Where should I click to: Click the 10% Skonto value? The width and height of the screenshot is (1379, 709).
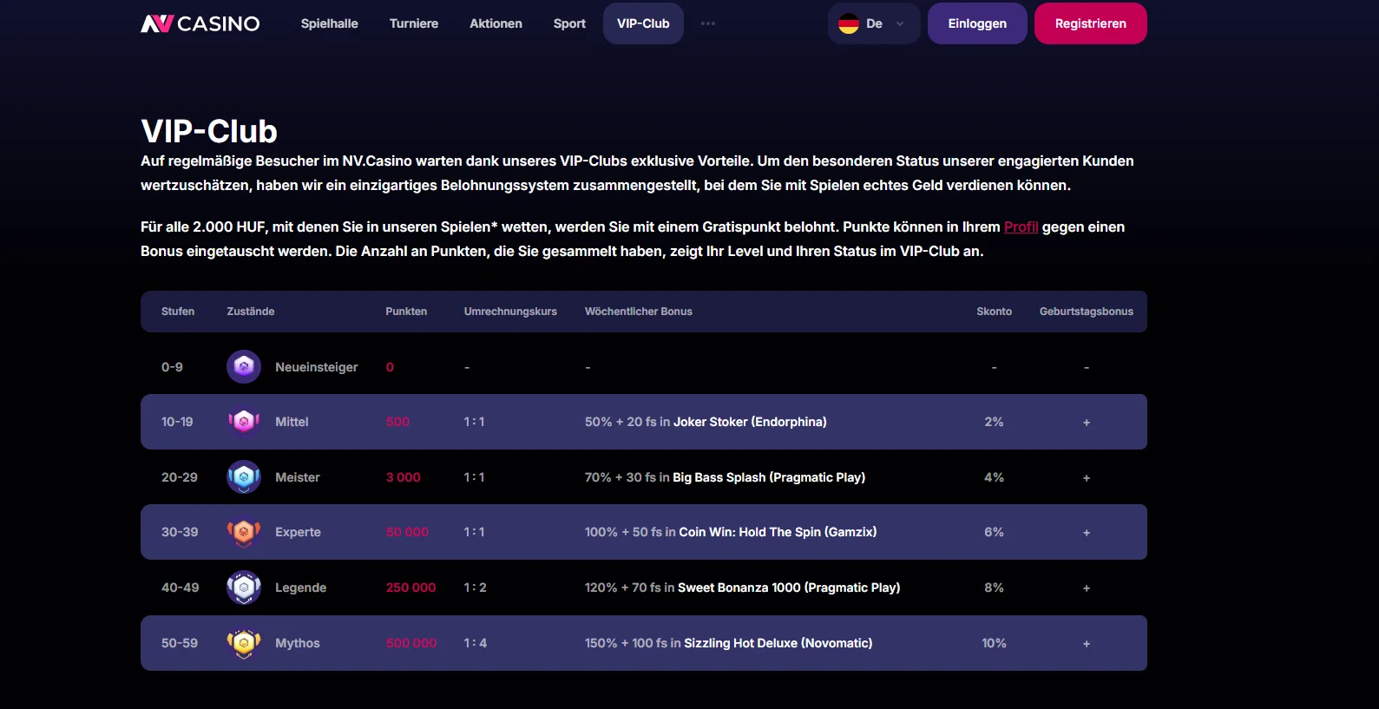[x=995, y=643]
